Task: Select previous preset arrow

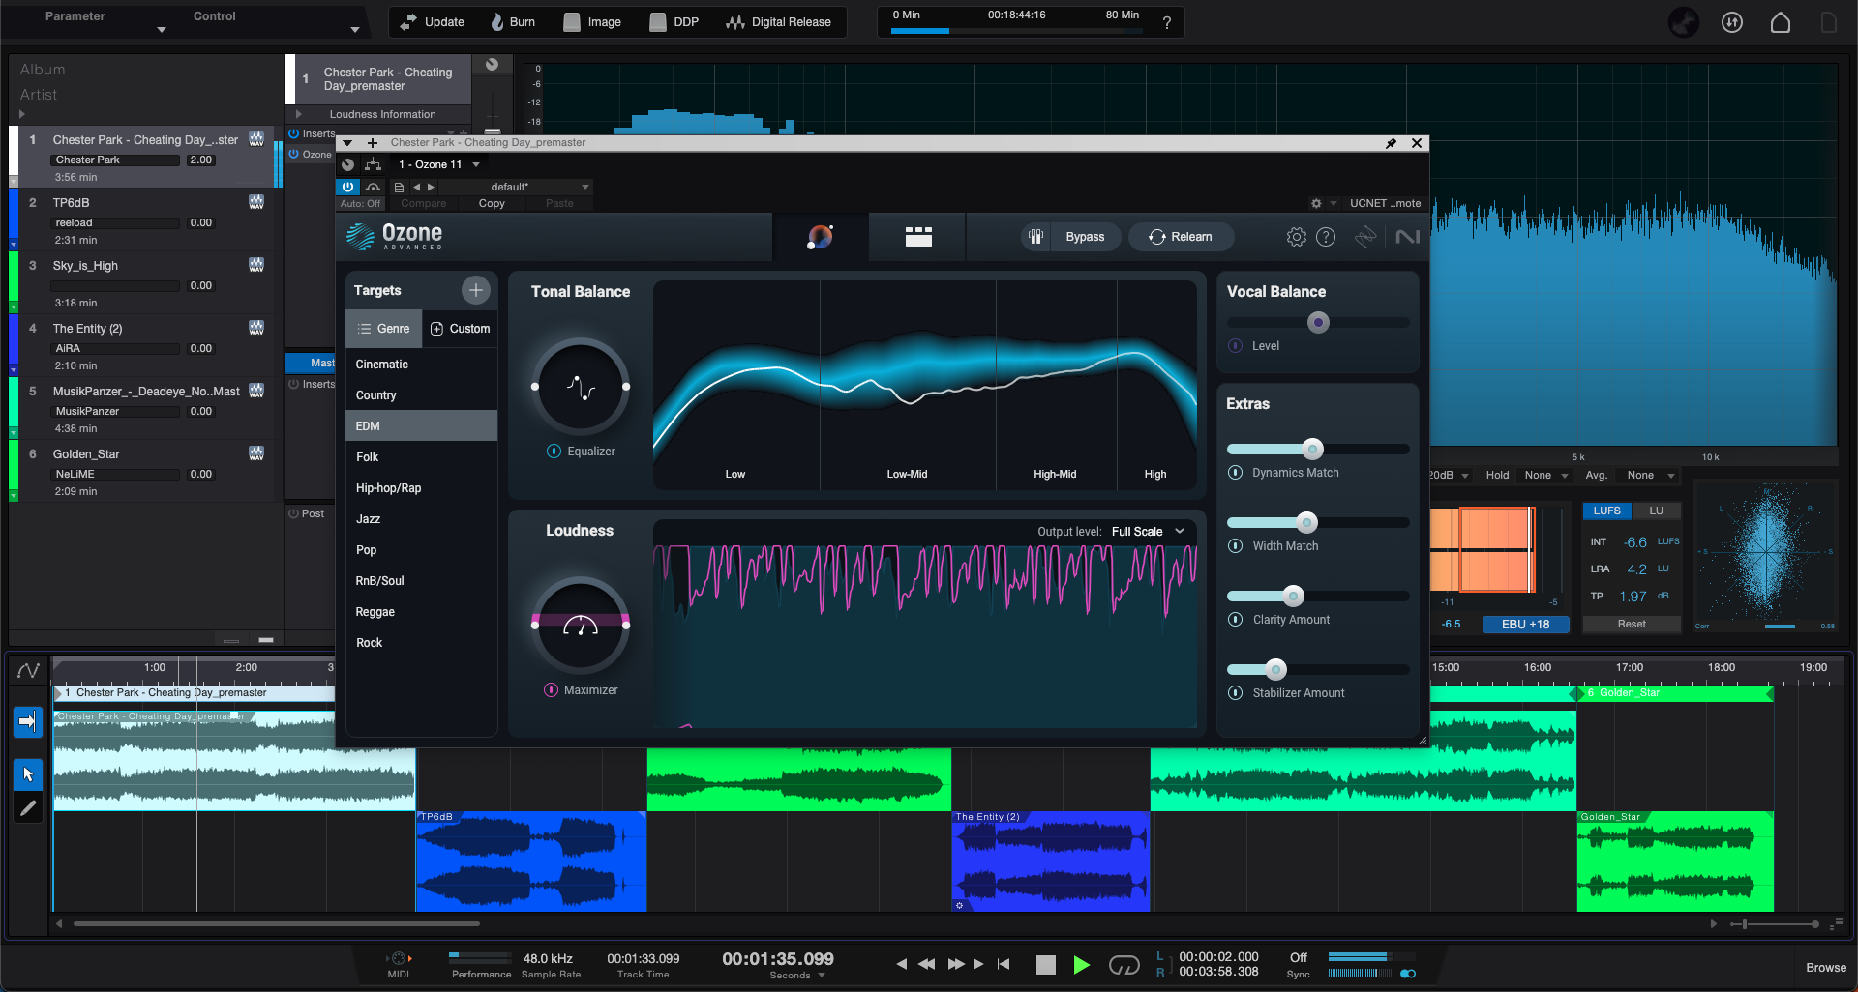Action: [x=417, y=188]
